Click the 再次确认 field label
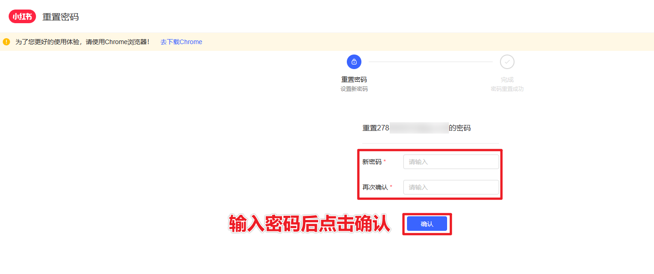The height and width of the screenshot is (274, 654). coord(375,187)
